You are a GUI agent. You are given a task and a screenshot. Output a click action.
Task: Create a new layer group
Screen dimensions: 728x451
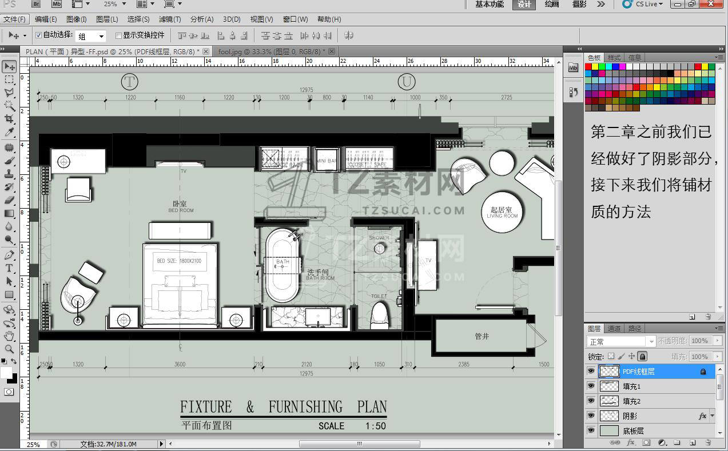click(x=677, y=442)
